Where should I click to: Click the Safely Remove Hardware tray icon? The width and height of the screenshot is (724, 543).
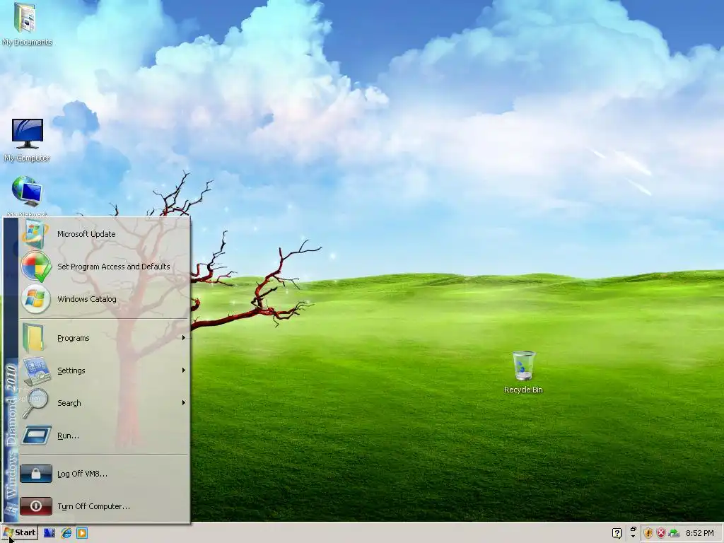(674, 533)
